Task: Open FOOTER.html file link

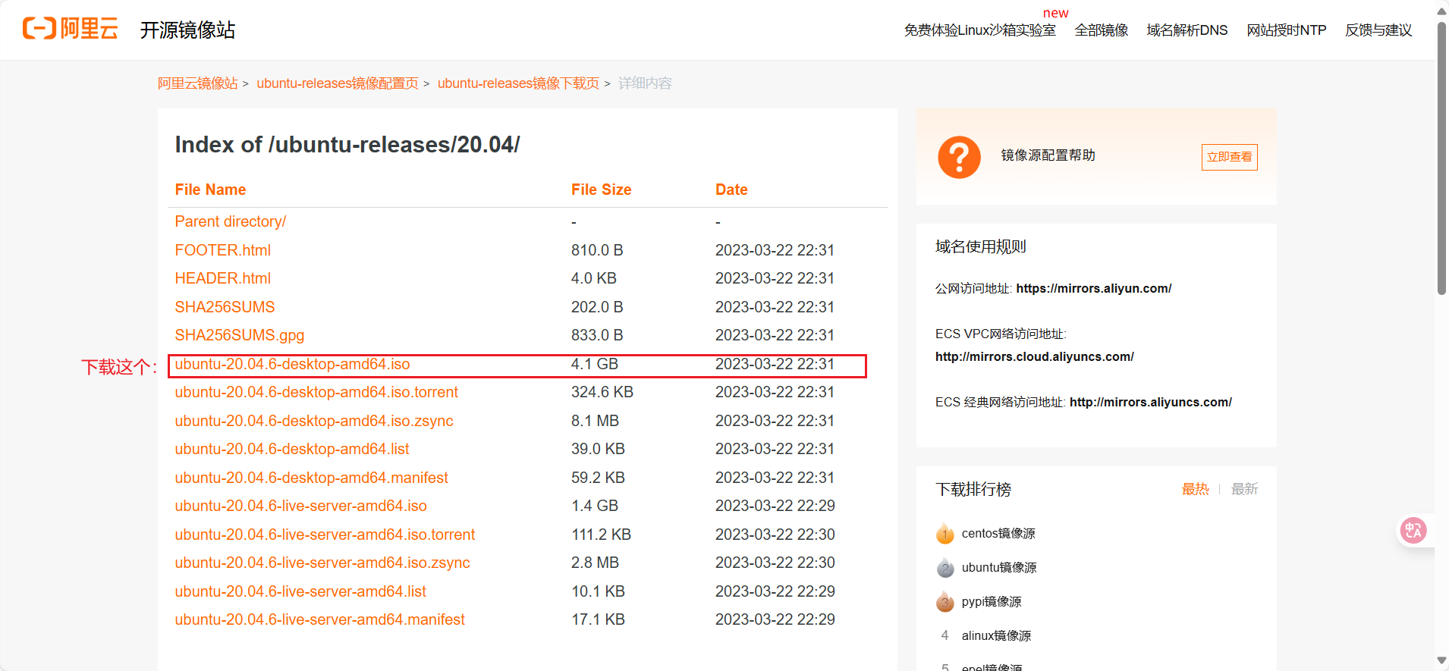Action: 222,250
